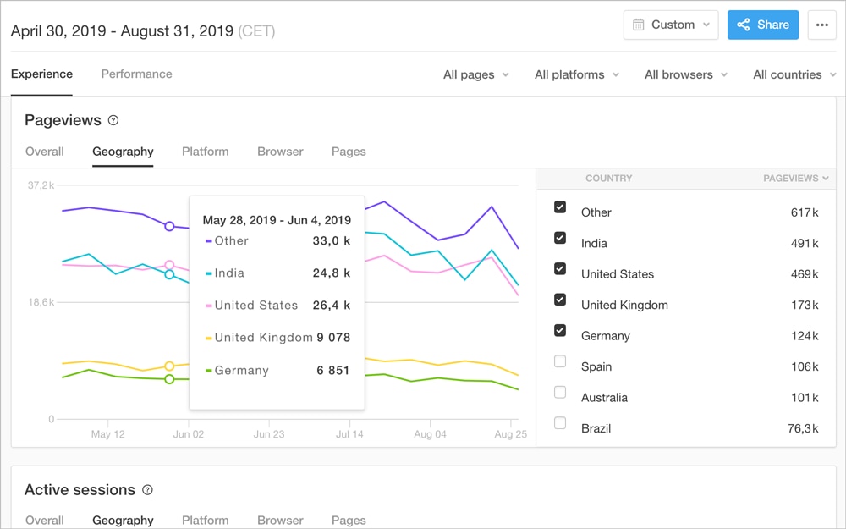The height and width of the screenshot is (529, 846).
Task: Switch to the Performance tab
Action: [136, 74]
